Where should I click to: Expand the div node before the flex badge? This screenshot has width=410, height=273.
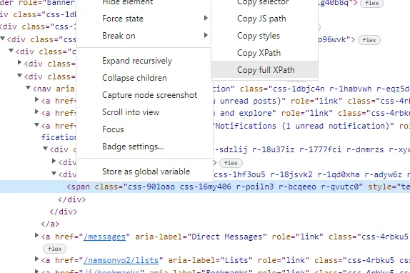click(x=54, y=161)
